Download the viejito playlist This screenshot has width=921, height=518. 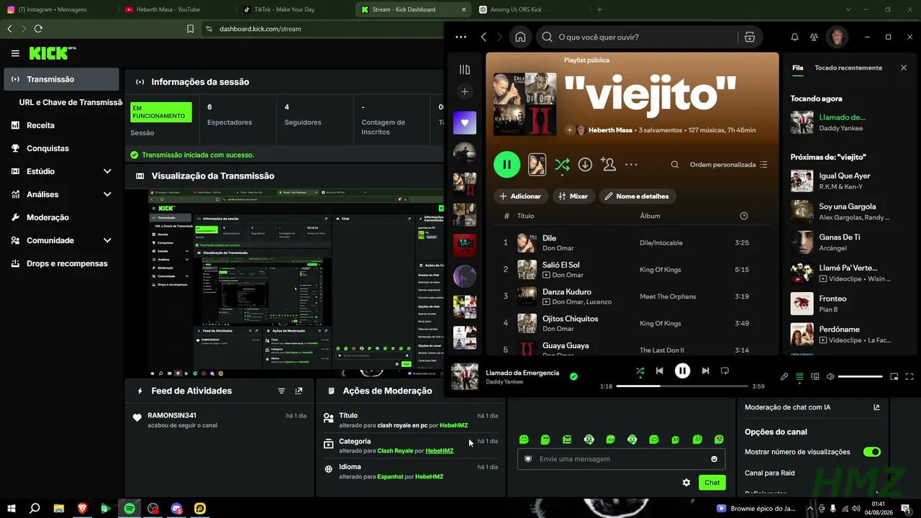(x=586, y=165)
